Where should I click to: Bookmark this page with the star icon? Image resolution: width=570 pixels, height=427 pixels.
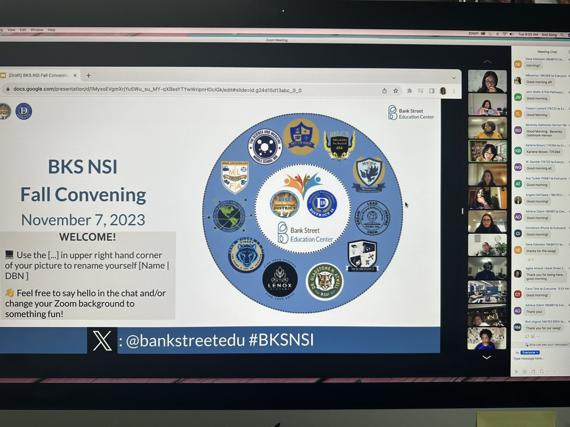click(x=396, y=91)
